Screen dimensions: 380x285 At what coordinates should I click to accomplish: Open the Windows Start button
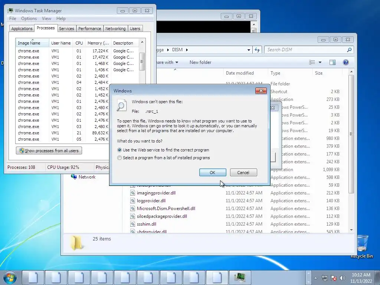coord(10,278)
